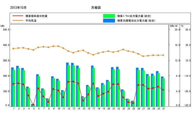Viewport: 192px width, 136px height.
Task: Click the 4.0 tick on kWh/m² axis
Action: (178, 91)
